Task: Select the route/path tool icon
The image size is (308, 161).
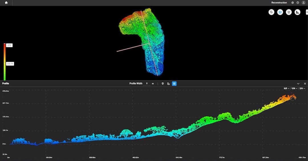Action: tap(289, 12)
